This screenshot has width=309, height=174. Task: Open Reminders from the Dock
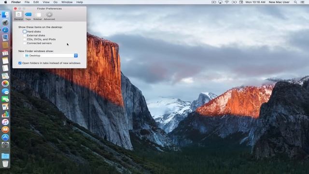5,68
